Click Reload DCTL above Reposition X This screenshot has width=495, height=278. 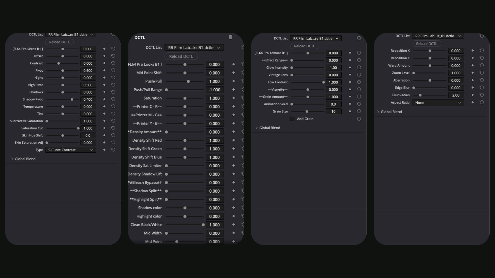[426, 44]
